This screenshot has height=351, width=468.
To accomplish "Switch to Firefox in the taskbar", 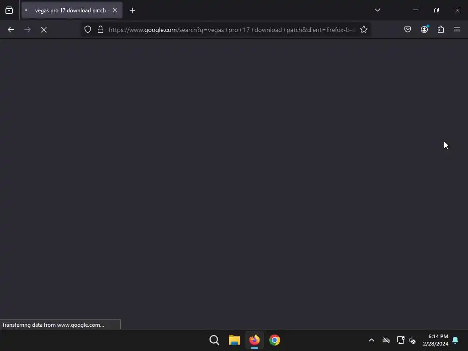I will point(254,340).
